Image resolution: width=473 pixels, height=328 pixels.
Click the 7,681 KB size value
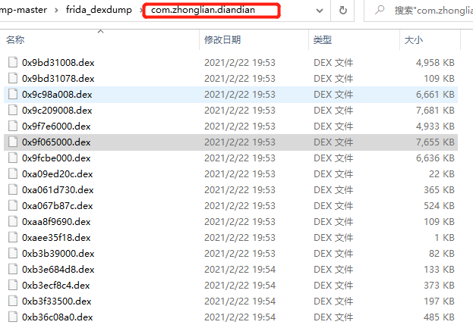435,111
